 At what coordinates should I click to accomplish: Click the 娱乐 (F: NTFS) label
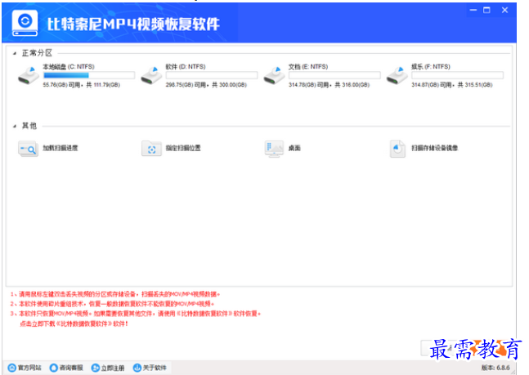(x=431, y=67)
